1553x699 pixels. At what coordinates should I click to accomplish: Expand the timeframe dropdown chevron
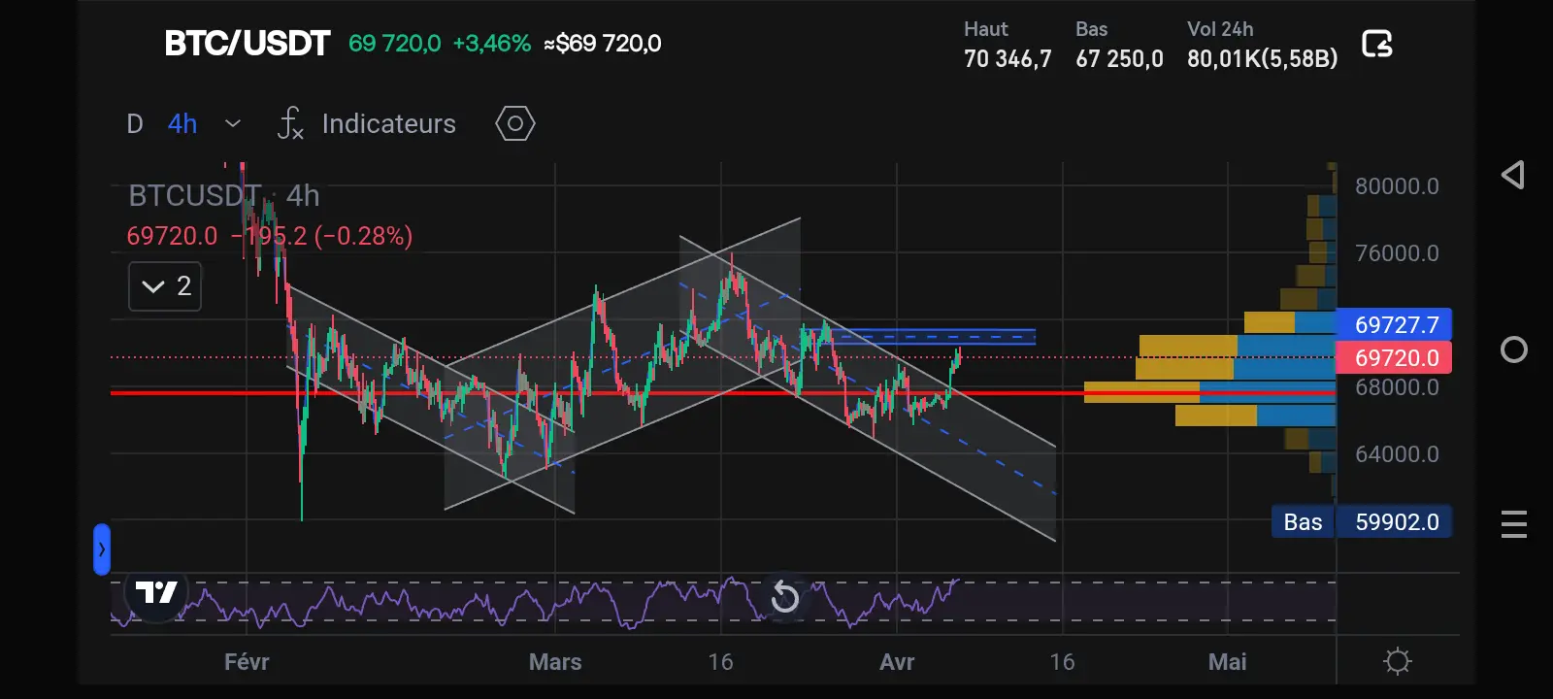[233, 123]
